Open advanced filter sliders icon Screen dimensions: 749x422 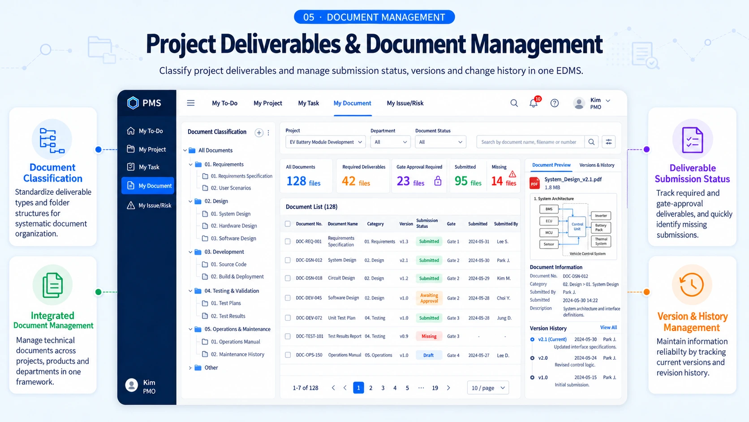tap(609, 142)
